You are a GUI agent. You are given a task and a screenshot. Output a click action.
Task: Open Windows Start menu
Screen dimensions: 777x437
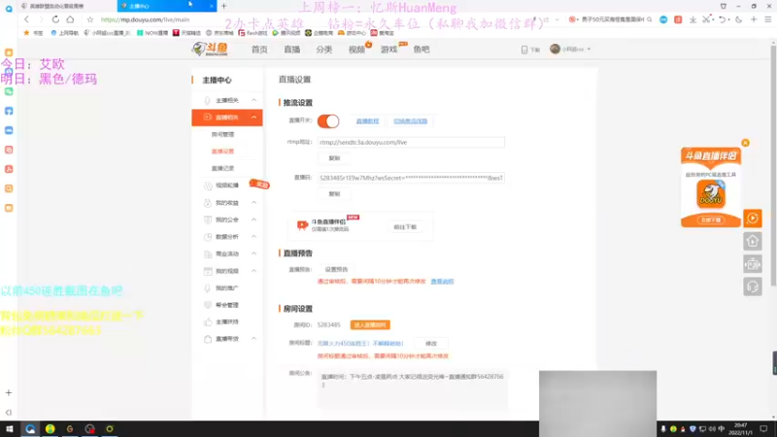(x=10, y=428)
